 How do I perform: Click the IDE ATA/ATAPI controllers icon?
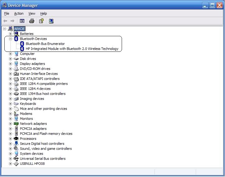(16, 79)
